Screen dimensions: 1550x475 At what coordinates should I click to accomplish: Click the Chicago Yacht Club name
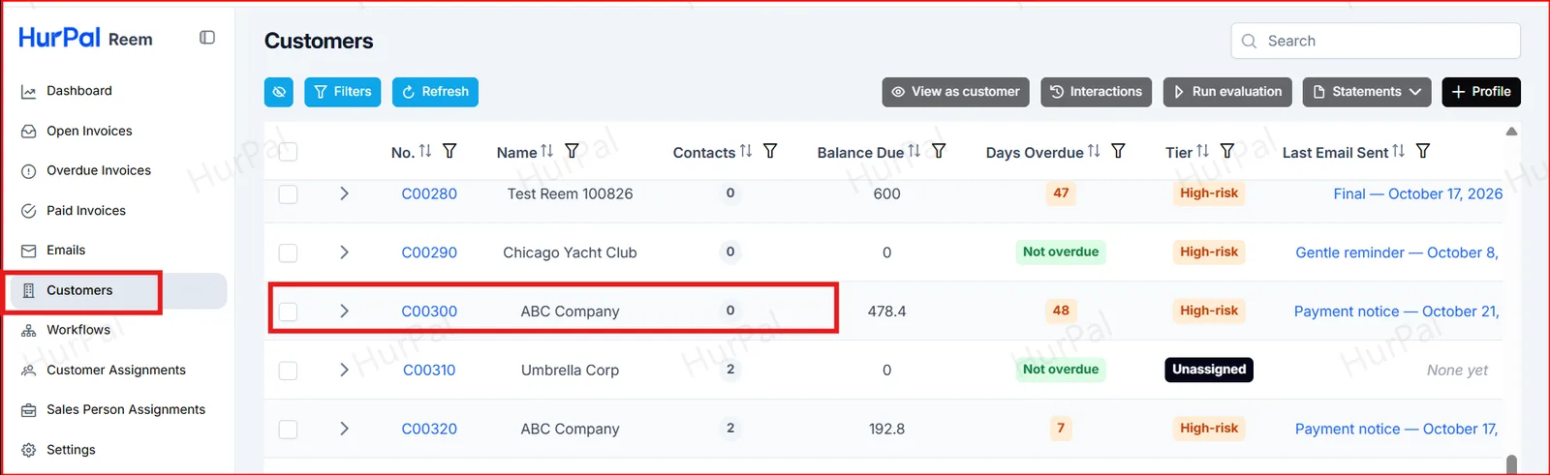click(x=570, y=252)
